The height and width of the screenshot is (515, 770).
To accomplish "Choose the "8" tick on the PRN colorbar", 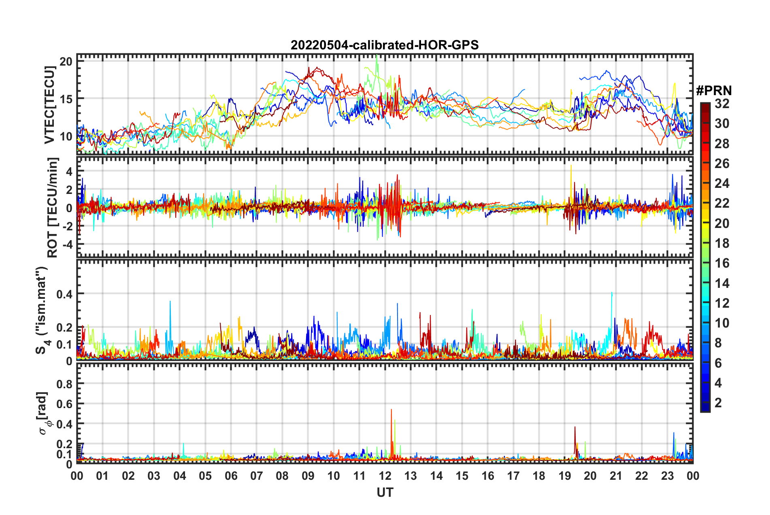I will [718, 343].
